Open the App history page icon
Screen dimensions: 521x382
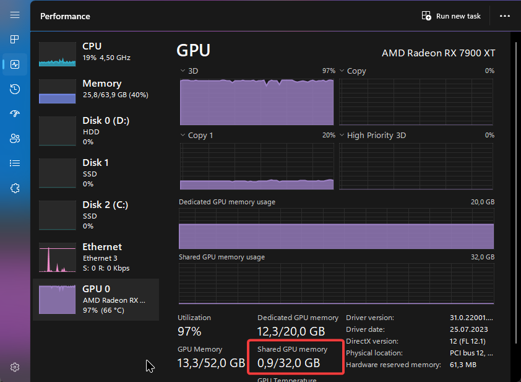tap(15, 89)
